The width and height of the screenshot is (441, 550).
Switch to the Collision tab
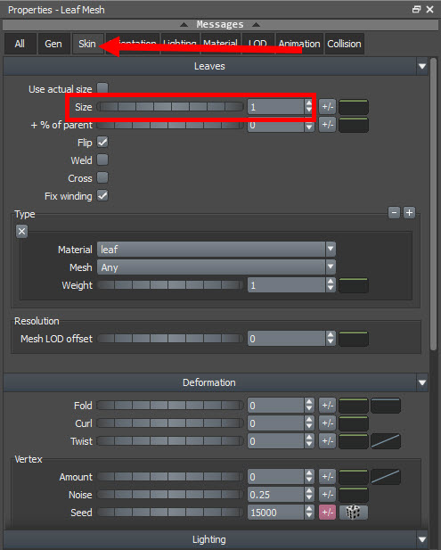coord(344,44)
